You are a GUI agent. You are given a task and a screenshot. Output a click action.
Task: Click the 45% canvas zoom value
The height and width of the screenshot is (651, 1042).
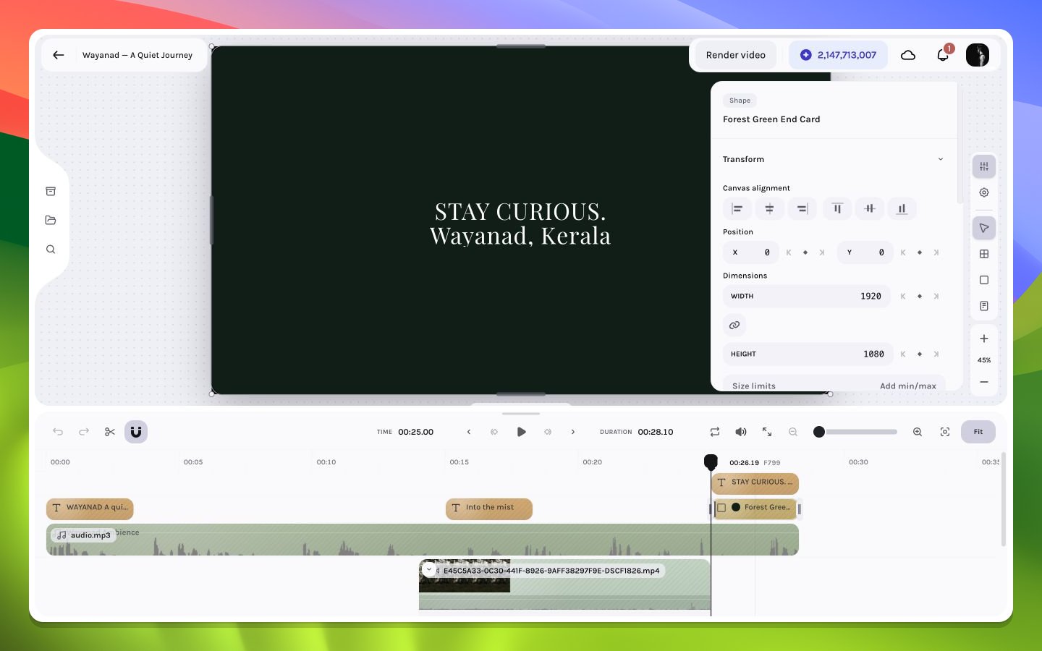(984, 360)
